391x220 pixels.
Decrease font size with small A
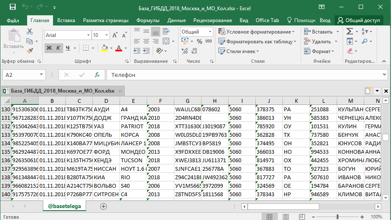[x=124, y=35]
